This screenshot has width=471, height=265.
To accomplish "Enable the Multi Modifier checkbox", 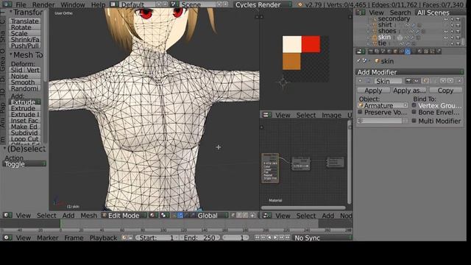I will click(414, 121).
